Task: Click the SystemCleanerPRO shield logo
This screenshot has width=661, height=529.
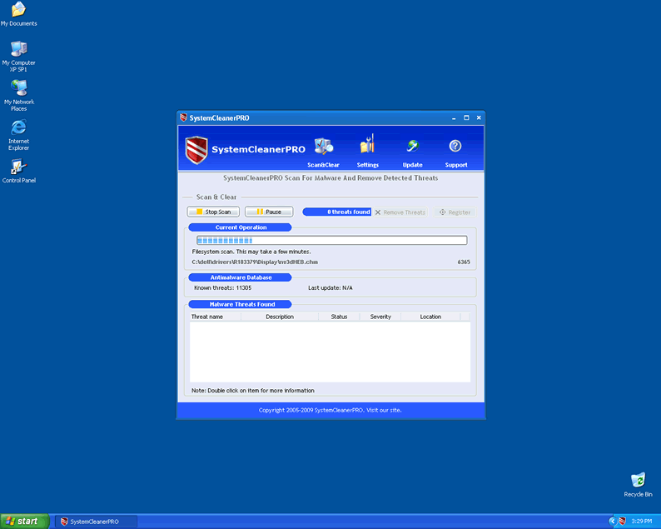Action: [196, 150]
